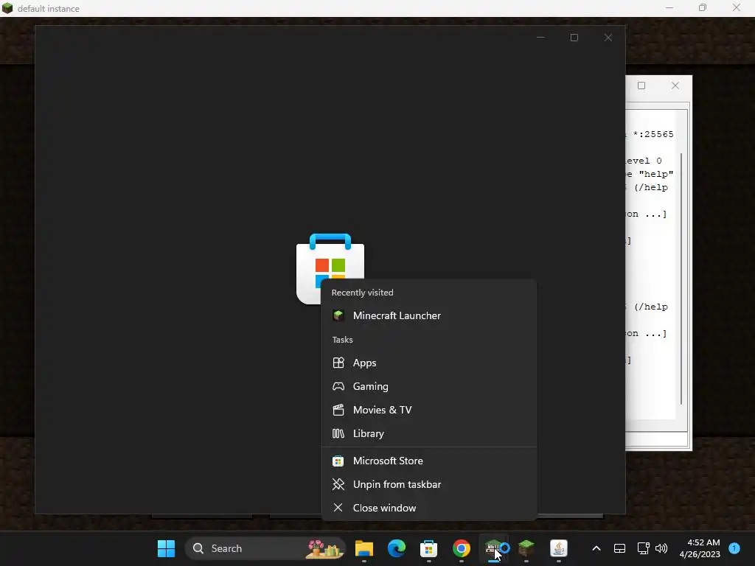Minimize the Microsoft Store window

click(x=540, y=38)
